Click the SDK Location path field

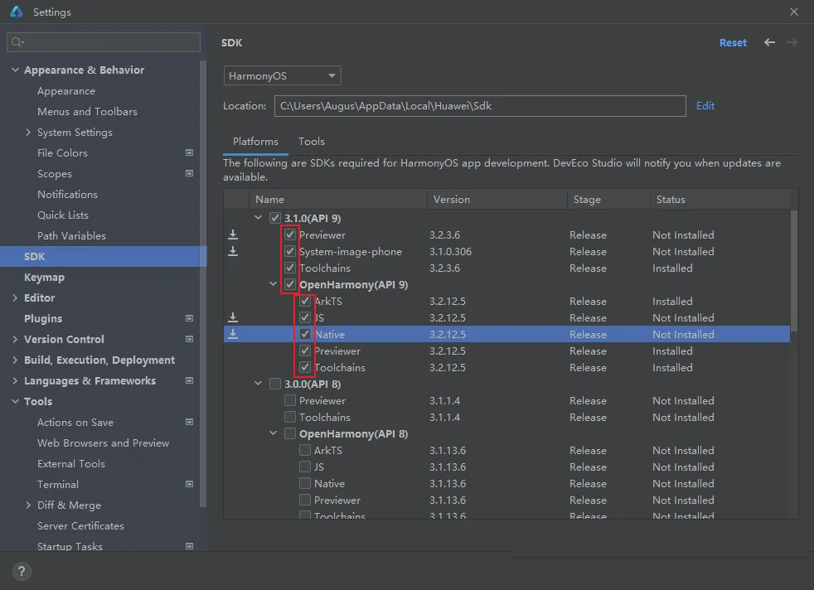(480, 106)
